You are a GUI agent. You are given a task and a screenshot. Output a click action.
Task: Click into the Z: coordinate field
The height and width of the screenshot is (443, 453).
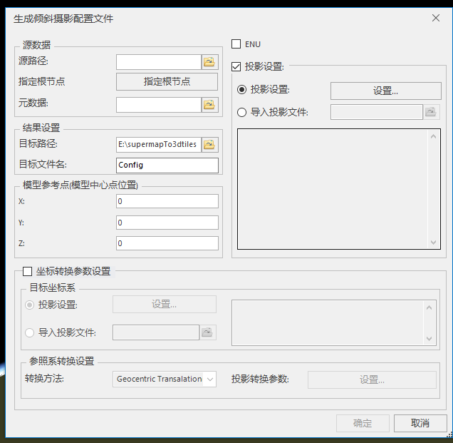167,243
